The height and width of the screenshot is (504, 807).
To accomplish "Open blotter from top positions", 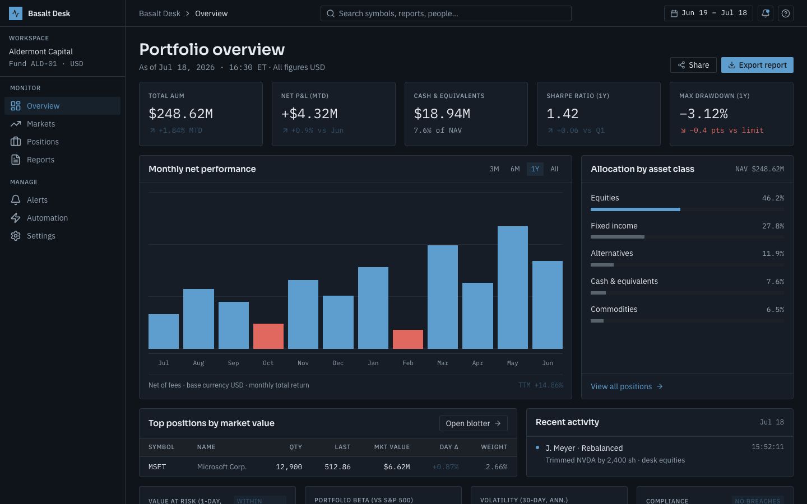I will (x=474, y=423).
